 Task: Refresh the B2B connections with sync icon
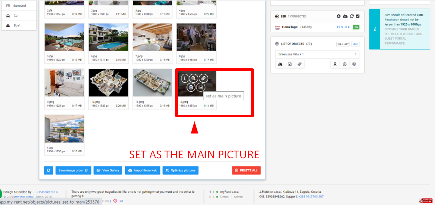pos(352,16)
